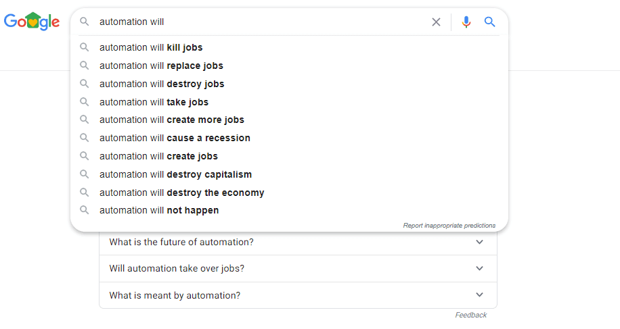620x329 pixels.
Task: Choose suggestion 'automation will take jobs'
Action: point(154,102)
